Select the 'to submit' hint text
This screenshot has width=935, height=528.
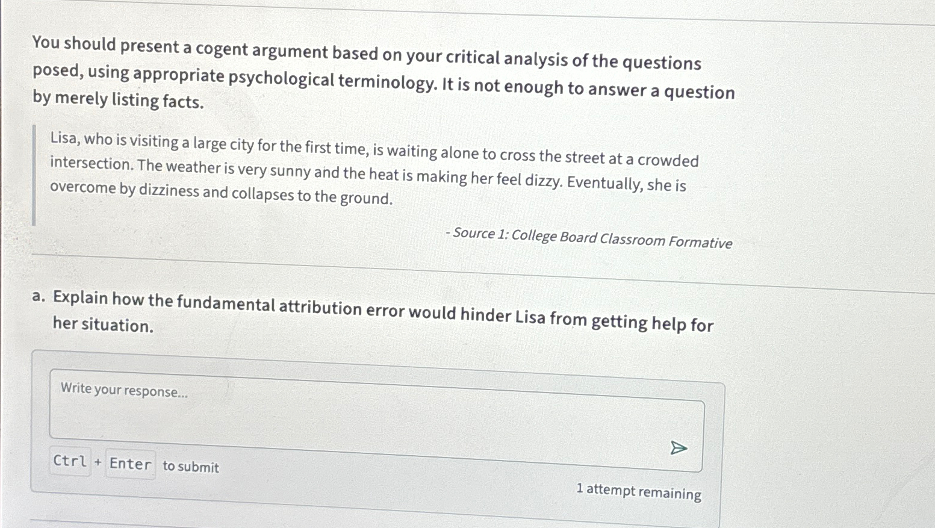click(x=190, y=467)
